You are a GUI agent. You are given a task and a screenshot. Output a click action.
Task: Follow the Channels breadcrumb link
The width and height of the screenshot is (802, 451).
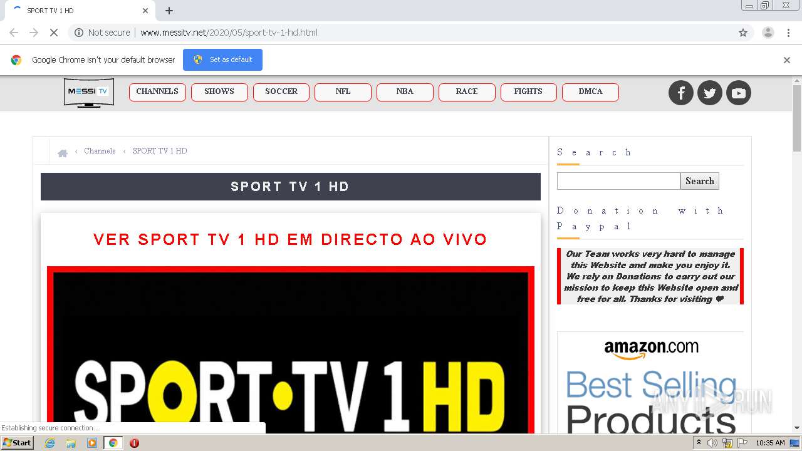click(x=100, y=151)
